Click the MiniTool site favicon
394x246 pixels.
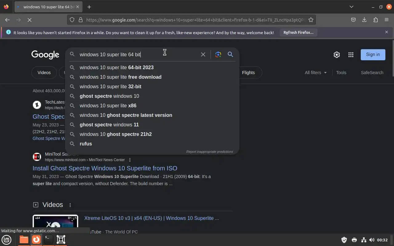[x=37, y=157]
